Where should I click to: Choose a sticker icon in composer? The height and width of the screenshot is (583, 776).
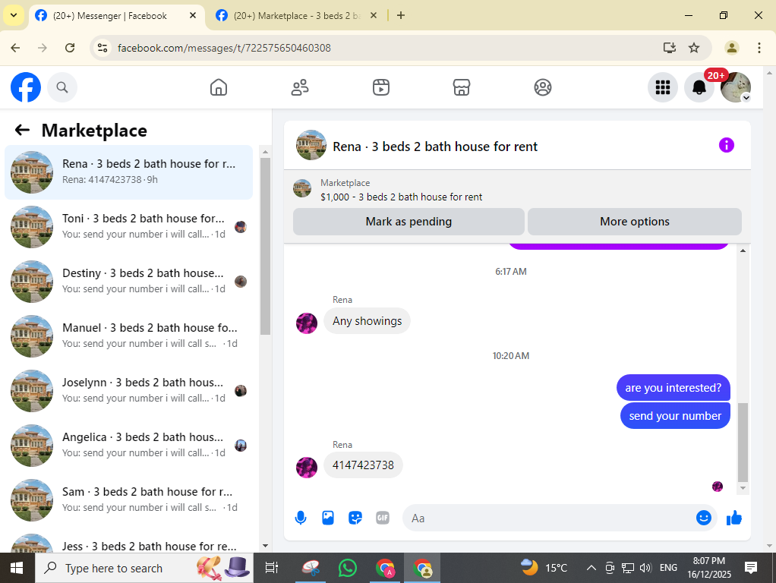(355, 518)
